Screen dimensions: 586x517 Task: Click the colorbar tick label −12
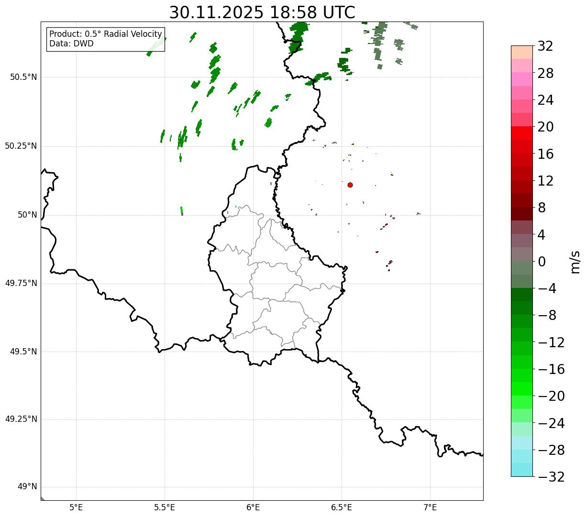pos(551,342)
